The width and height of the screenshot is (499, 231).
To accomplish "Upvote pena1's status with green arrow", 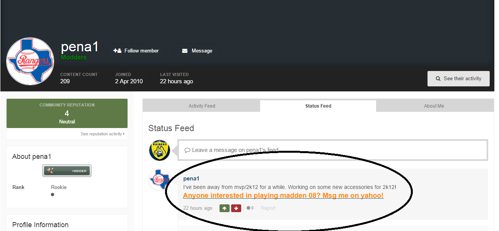I will coord(225,208).
